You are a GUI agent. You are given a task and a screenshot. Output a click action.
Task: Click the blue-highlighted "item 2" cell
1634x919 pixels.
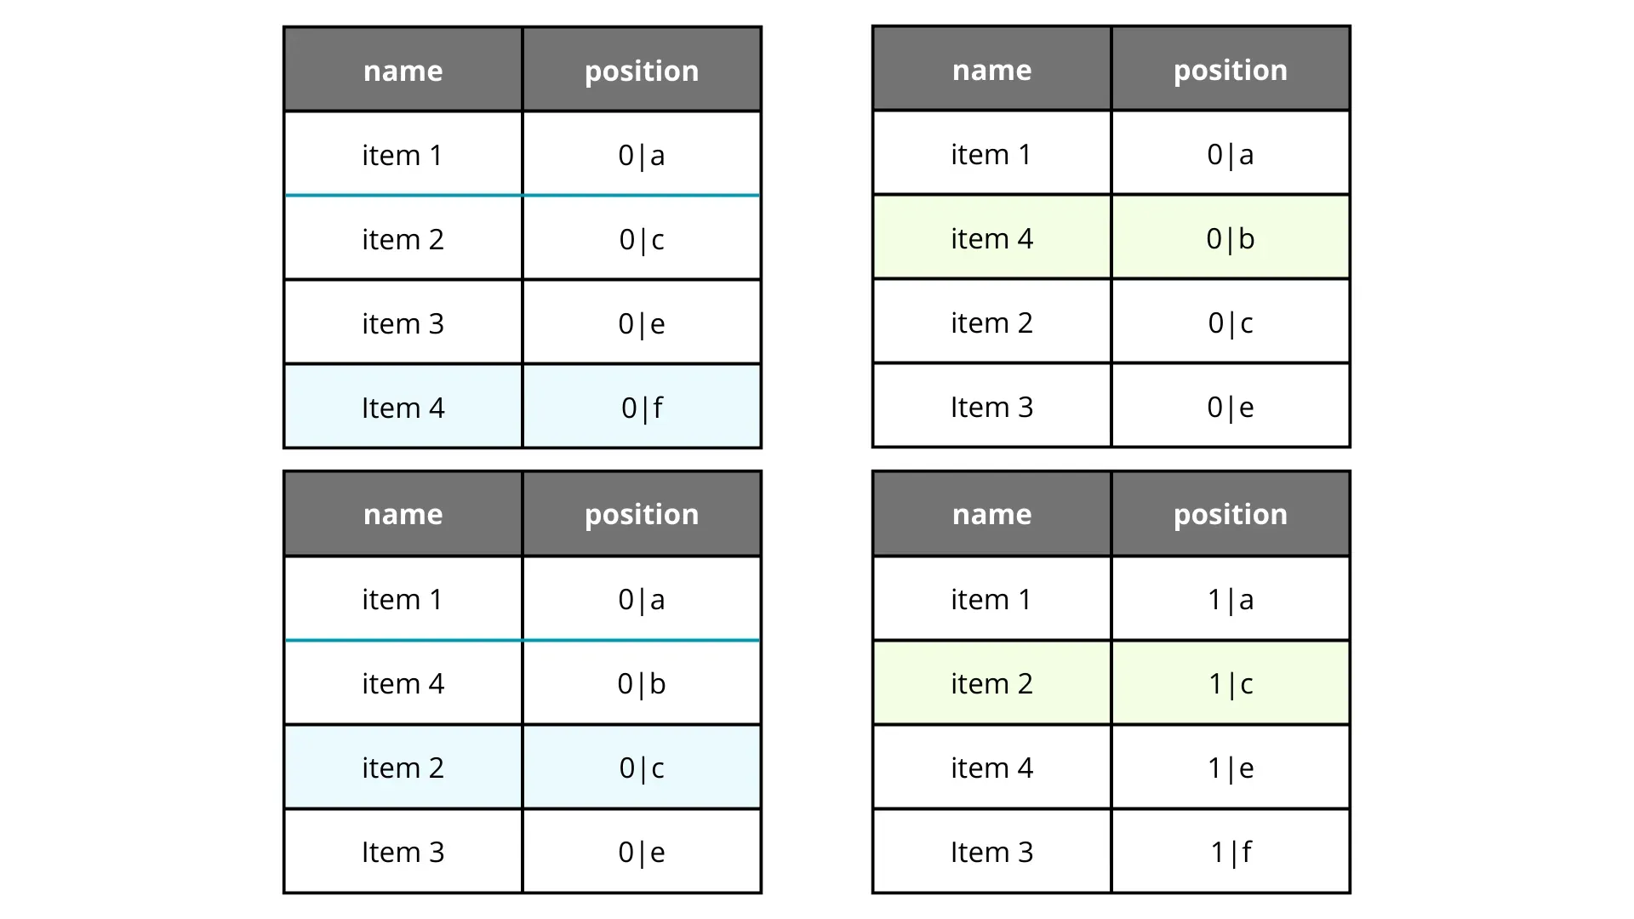(403, 768)
